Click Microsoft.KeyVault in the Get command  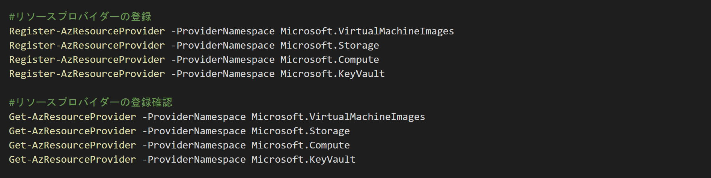[304, 160]
